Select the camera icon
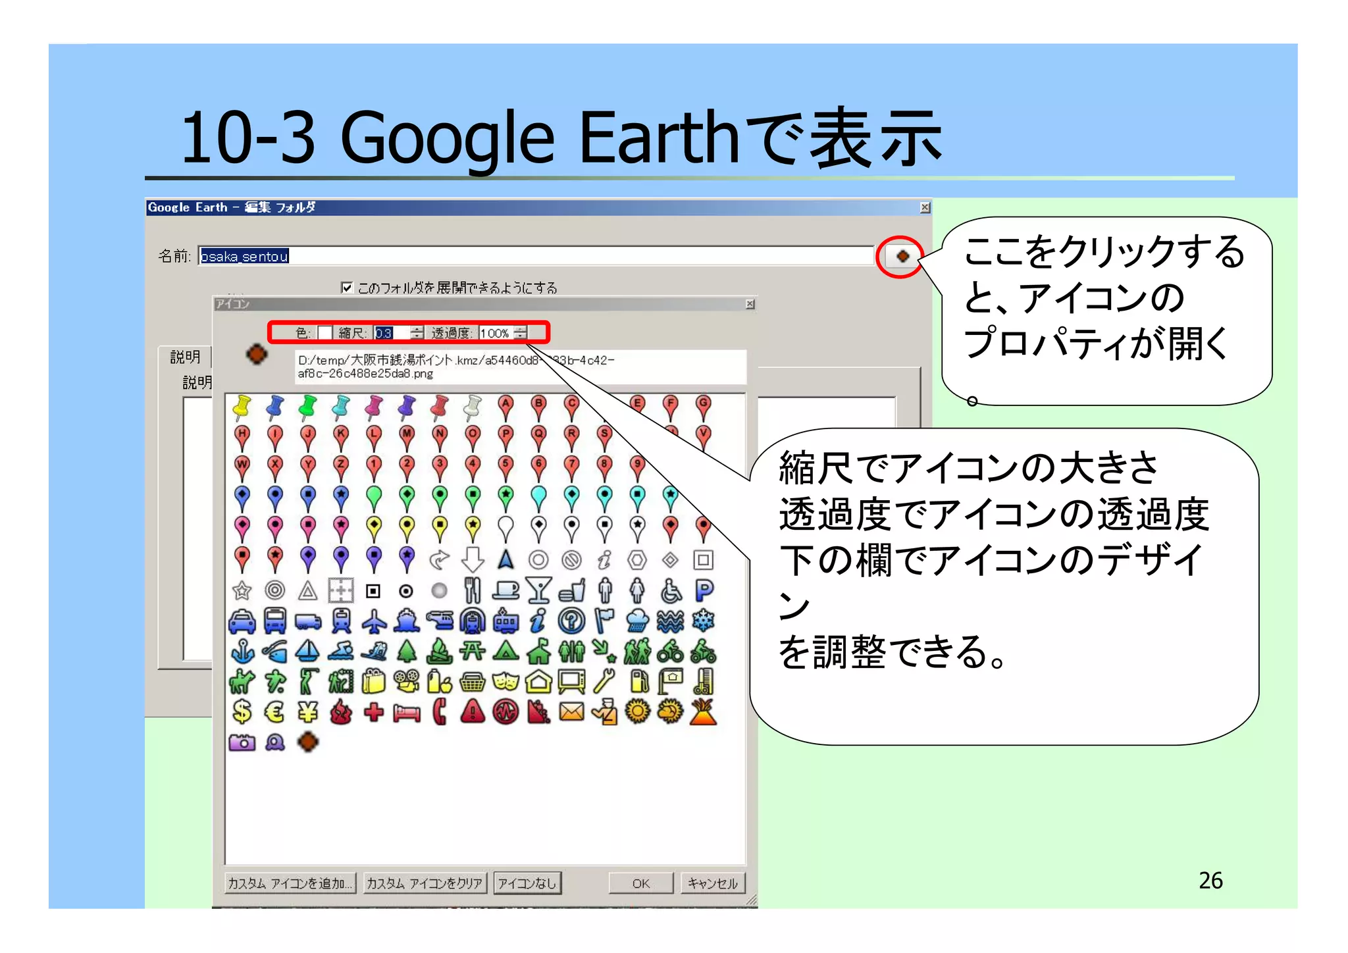The height and width of the screenshot is (953, 1348). [242, 742]
